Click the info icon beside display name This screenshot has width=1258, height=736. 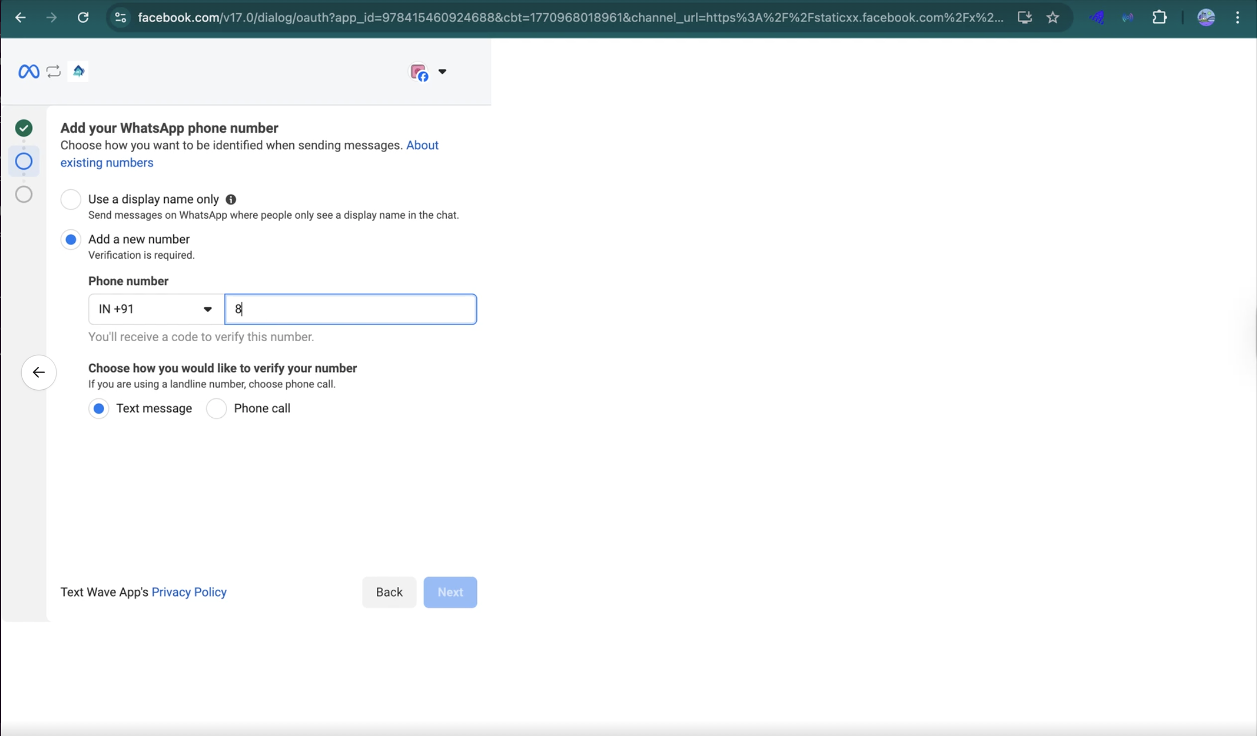(x=230, y=199)
